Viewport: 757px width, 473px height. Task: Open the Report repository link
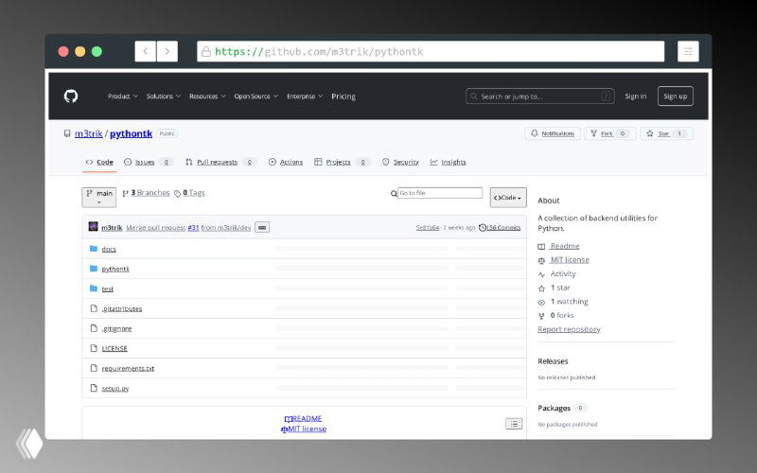pyautogui.click(x=569, y=329)
